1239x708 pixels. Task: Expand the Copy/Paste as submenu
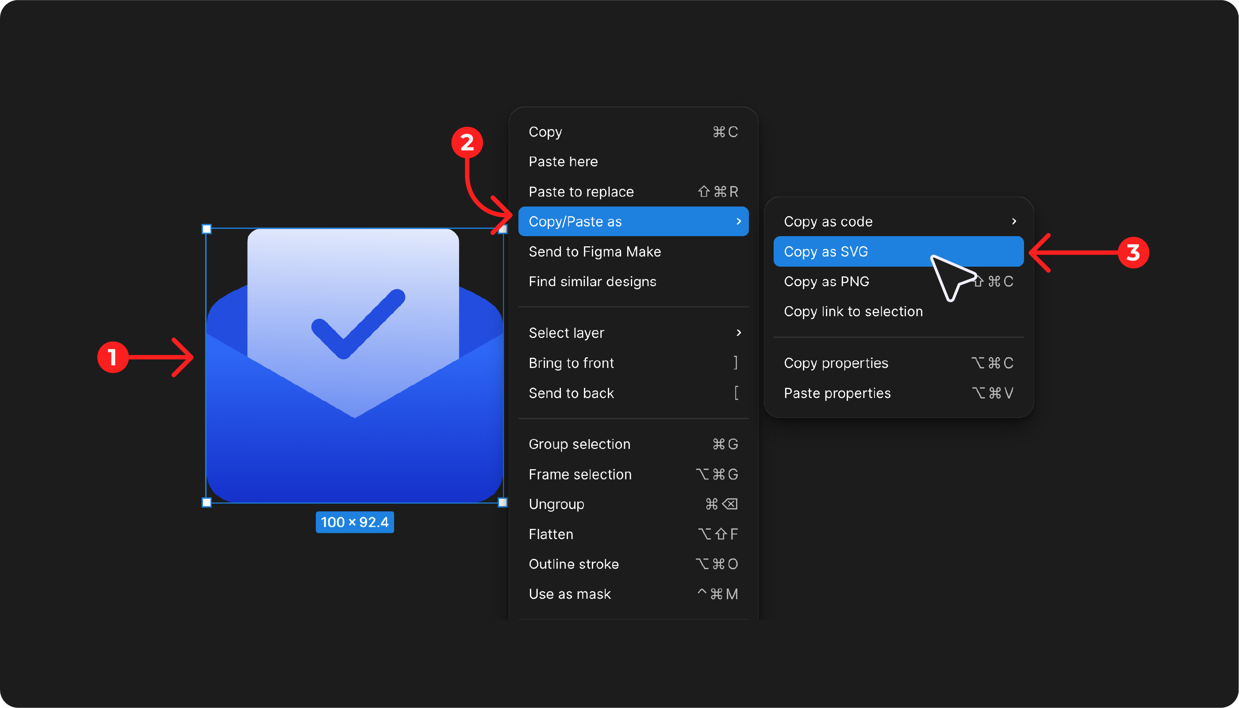pos(633,222)
